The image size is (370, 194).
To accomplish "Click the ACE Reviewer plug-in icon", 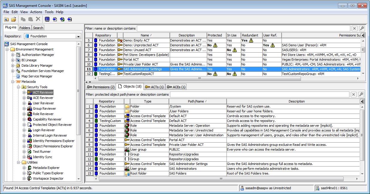I will pos(30,98).
